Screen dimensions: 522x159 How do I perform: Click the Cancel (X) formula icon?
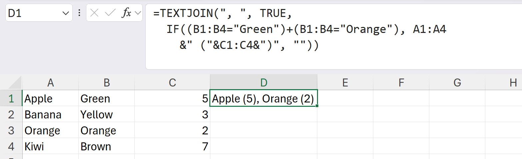[95, 13]
